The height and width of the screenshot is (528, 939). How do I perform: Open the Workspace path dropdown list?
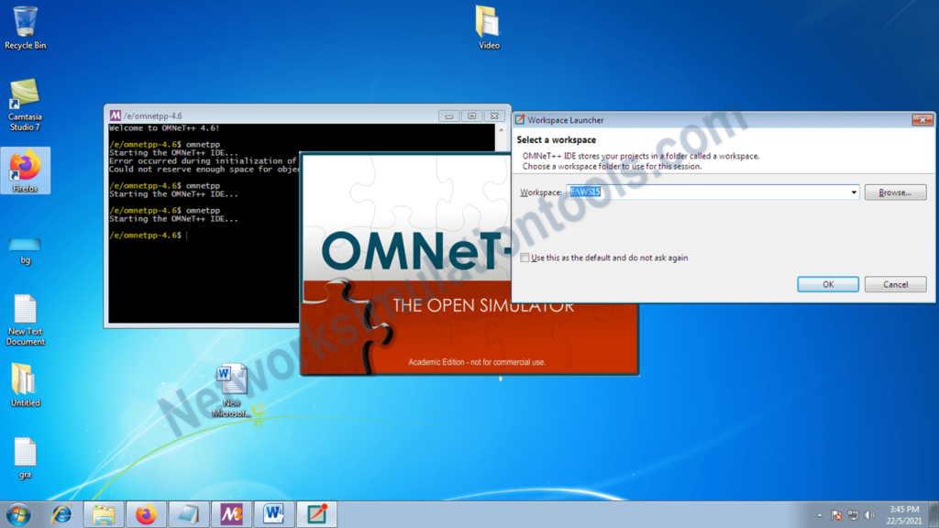point(853,192)
